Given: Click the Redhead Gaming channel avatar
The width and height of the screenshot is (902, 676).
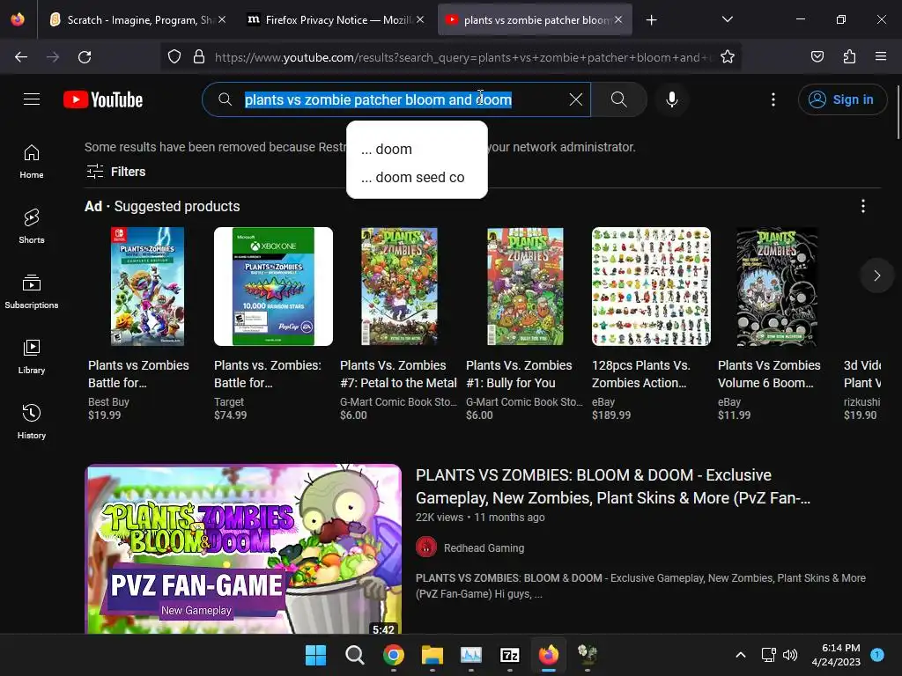Looking at the screenshot, I should 426,547.
